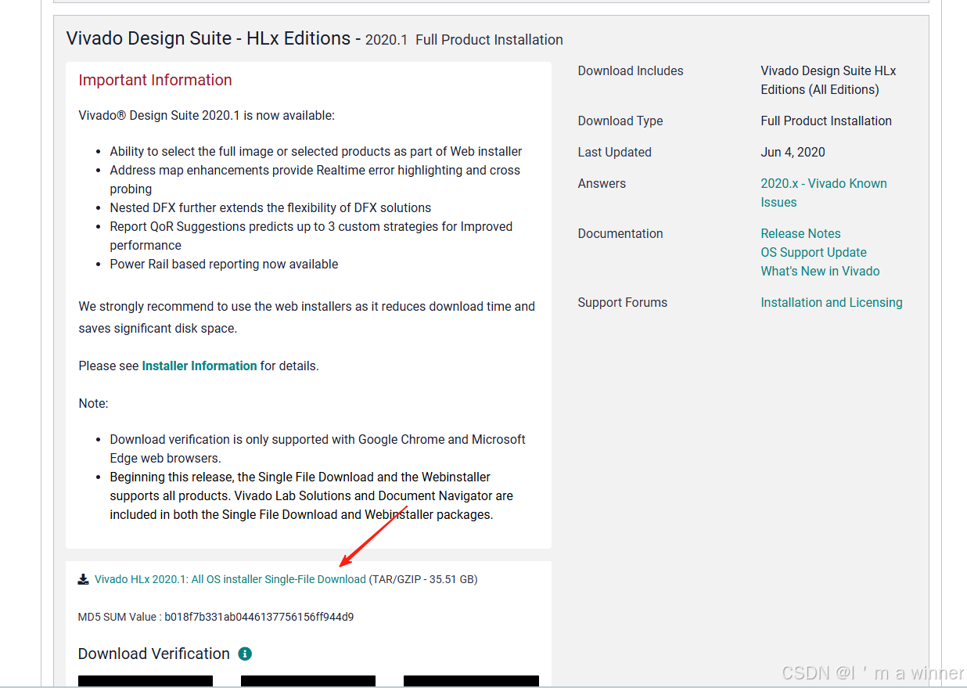Image resolution: width=967 pixels, height=688 pixels.
Task: Click the Download Type label
Action: pyautogui.click(x=620, y=121)
